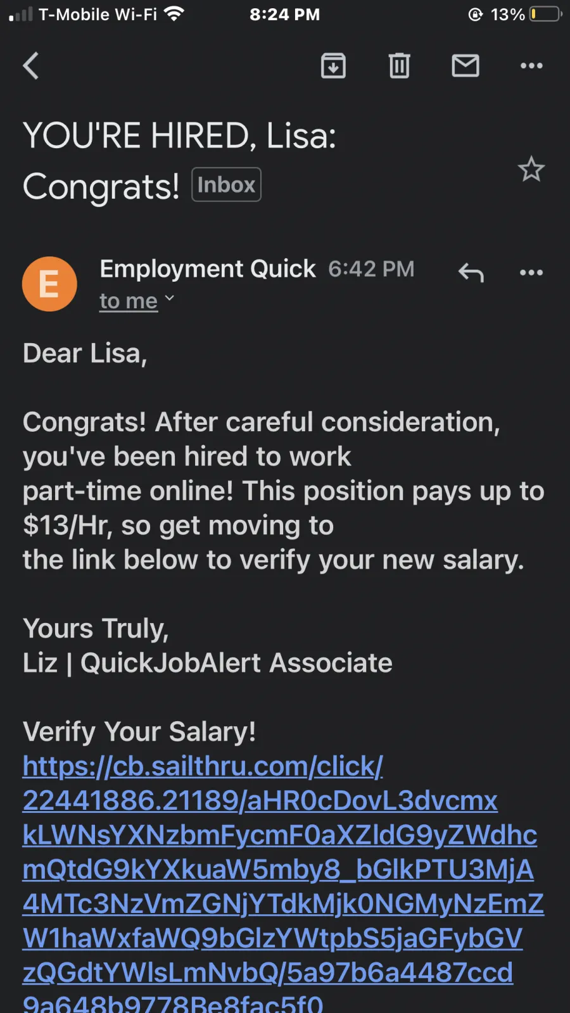Go back using the left arrow
This screenshot has height=1013, width=570.
click(31, 65)
